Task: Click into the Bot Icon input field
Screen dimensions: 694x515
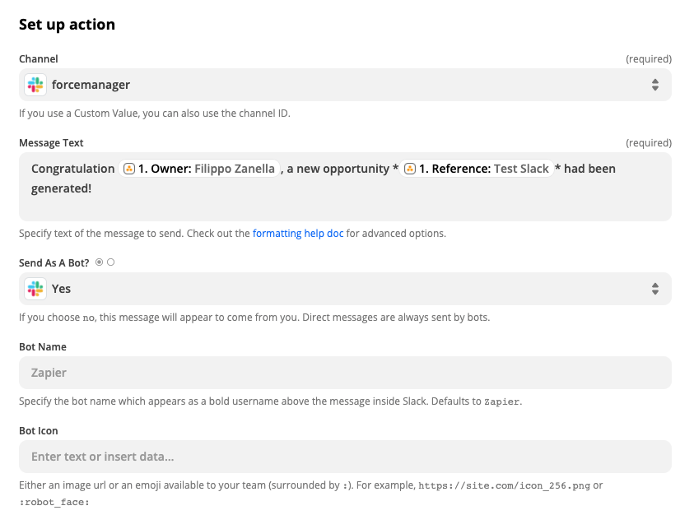Action: [x=345, y=457]
